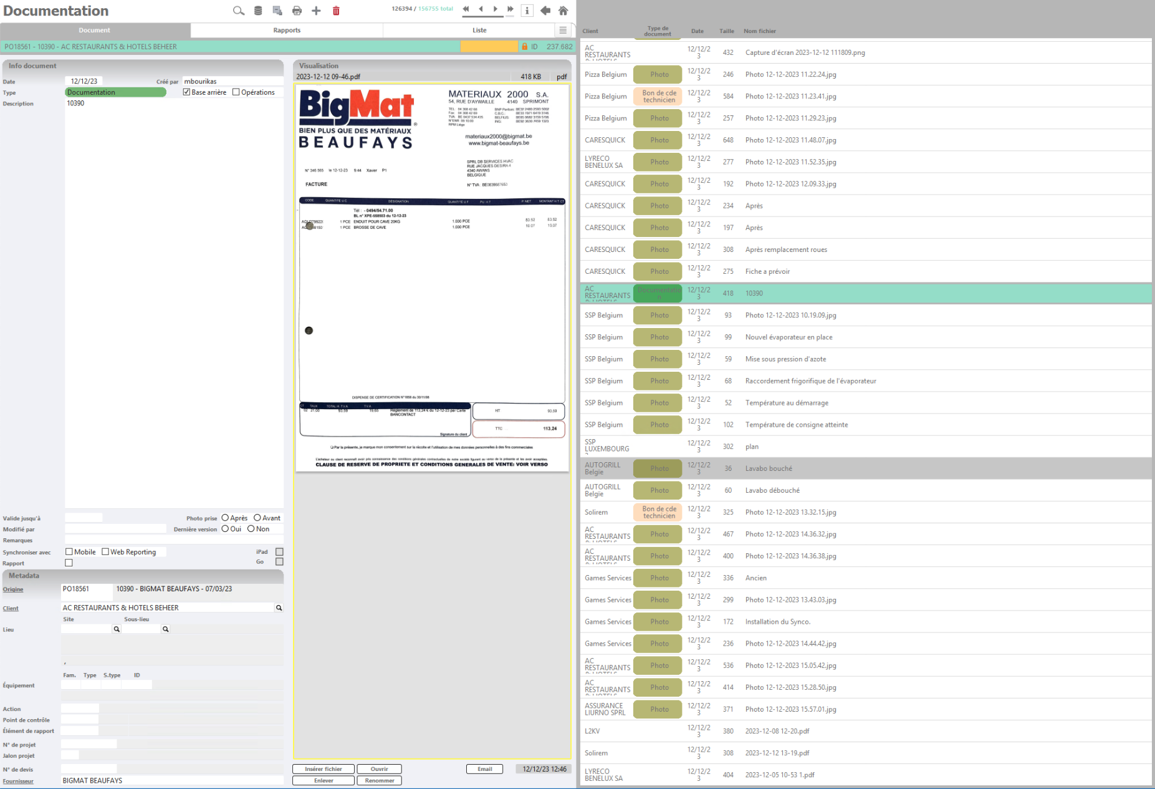1155x789 pixels.
Task: Open the Type dropdown showing Documentation
Action: [x=115, y=92]
